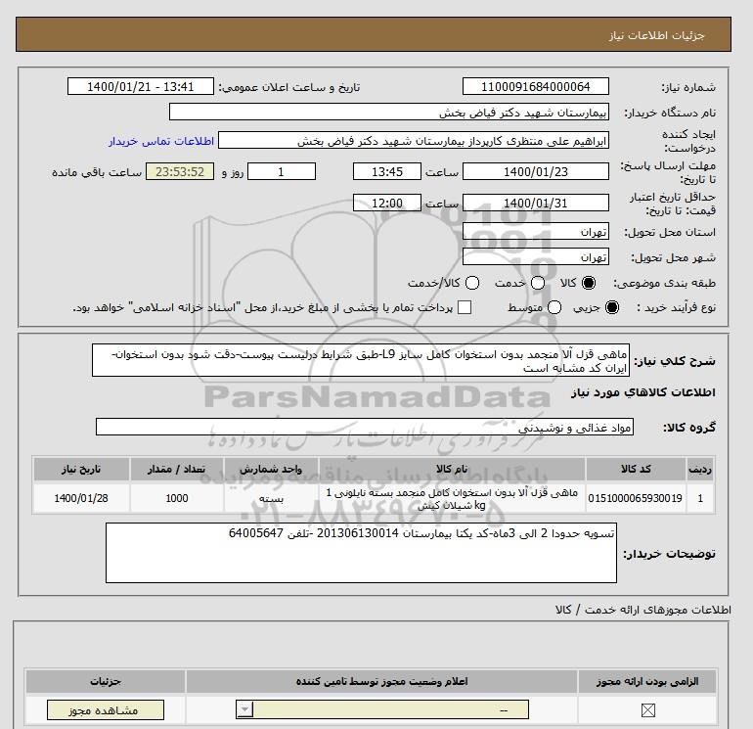Click the validity time field 12:00
Image resolution: width=753 pixels, height=729 pixels.
pos(387,203)
